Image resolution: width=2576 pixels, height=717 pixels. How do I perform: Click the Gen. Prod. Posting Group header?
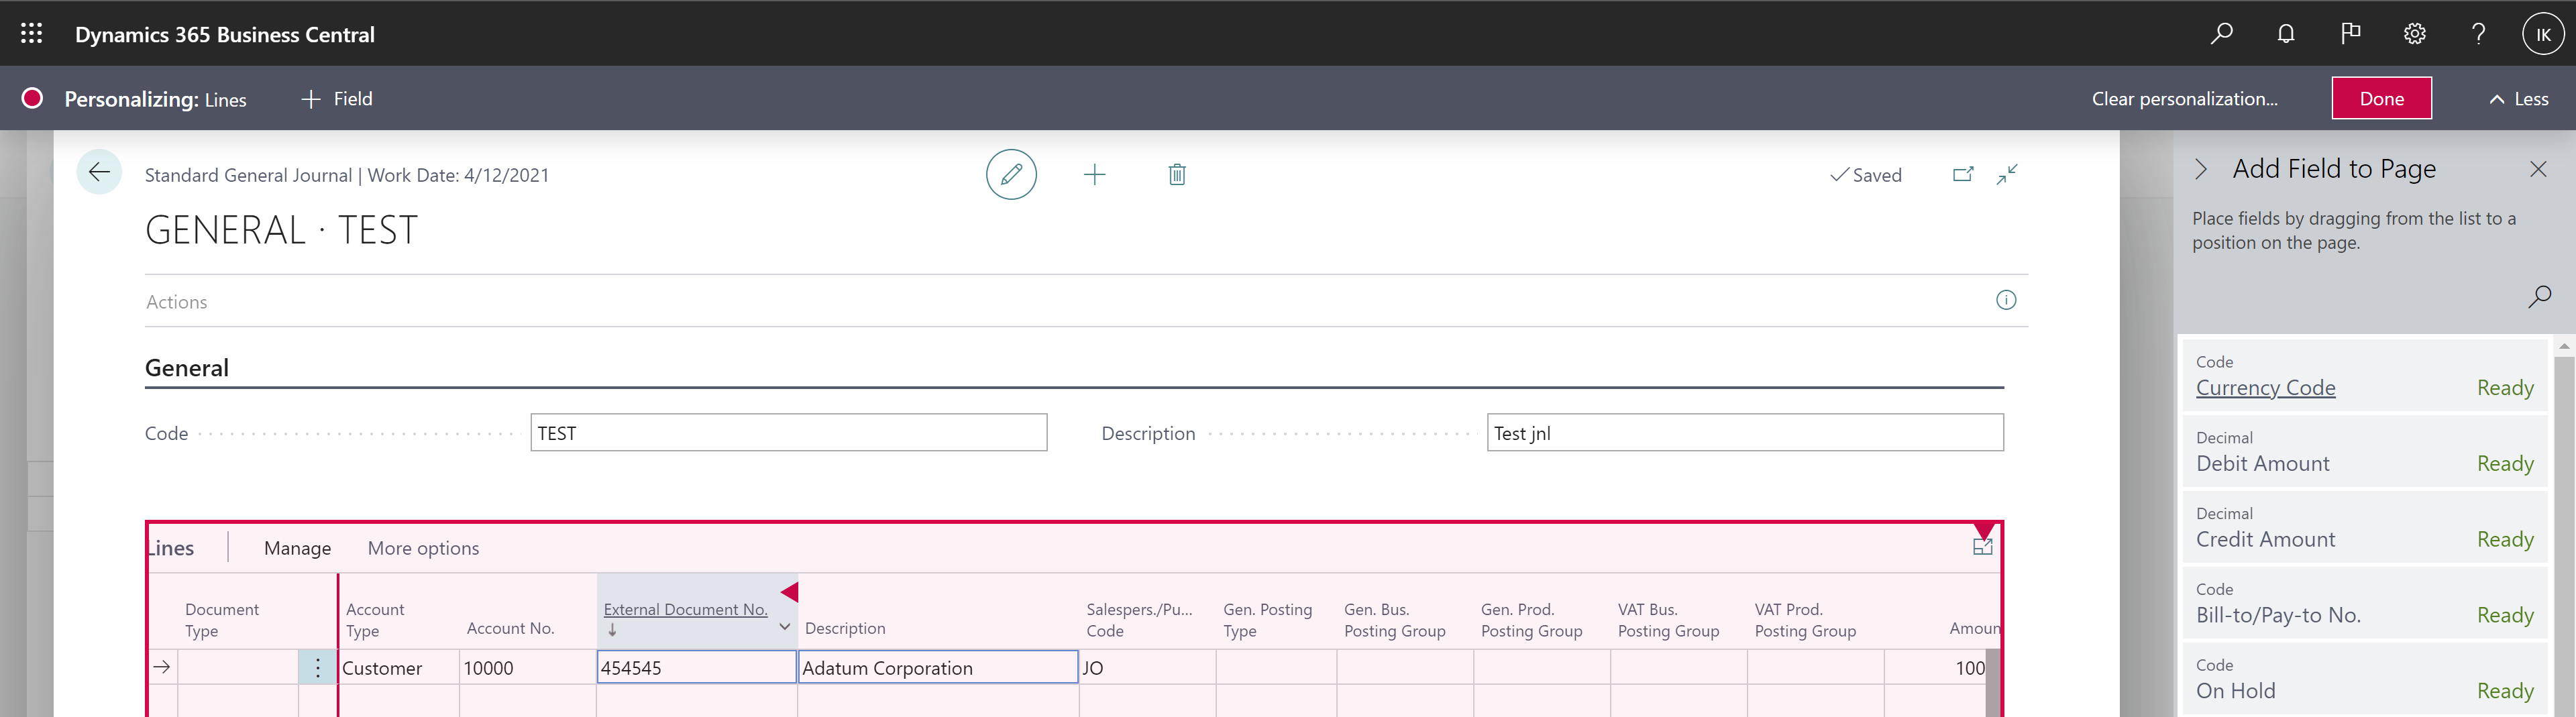tap(1531, 620)
